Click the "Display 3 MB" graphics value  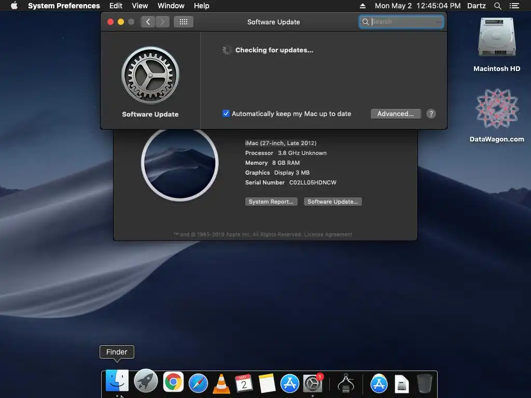(x=292, y=173)
